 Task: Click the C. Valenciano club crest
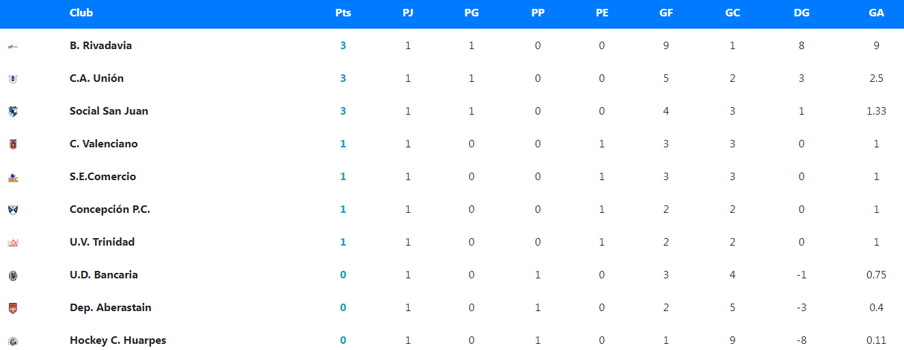(12, 144)
